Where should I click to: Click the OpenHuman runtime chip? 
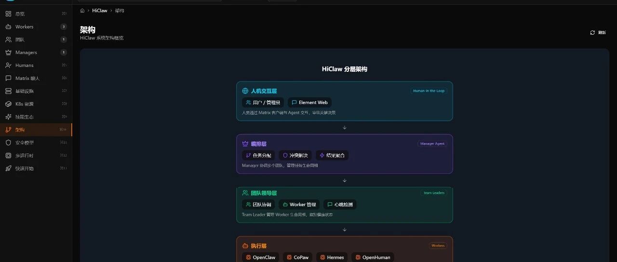pyautogui.click(x=373, y=257)
